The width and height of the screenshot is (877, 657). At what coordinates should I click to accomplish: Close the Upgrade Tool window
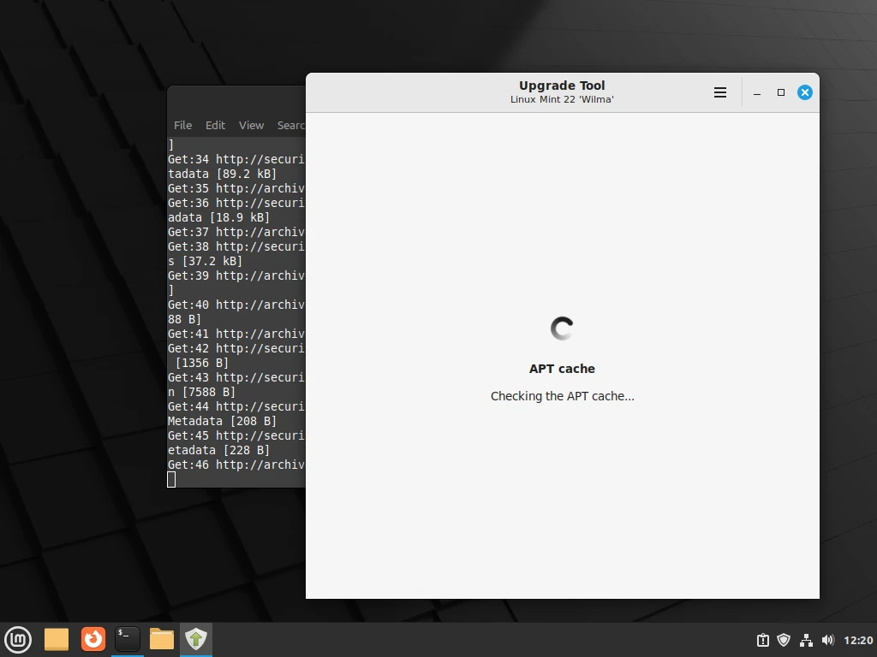coord(805,92)
